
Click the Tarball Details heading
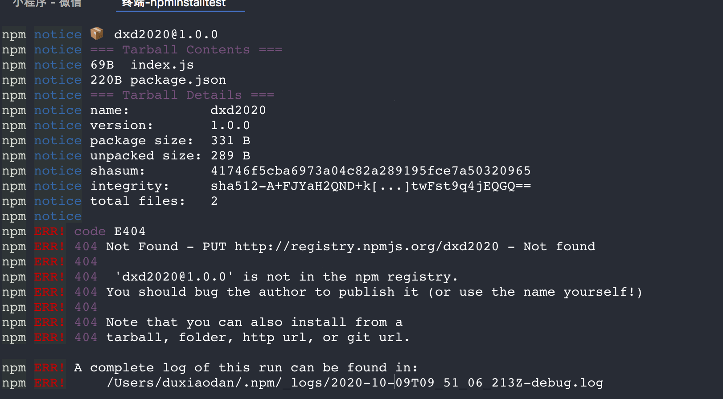(182, 95)
